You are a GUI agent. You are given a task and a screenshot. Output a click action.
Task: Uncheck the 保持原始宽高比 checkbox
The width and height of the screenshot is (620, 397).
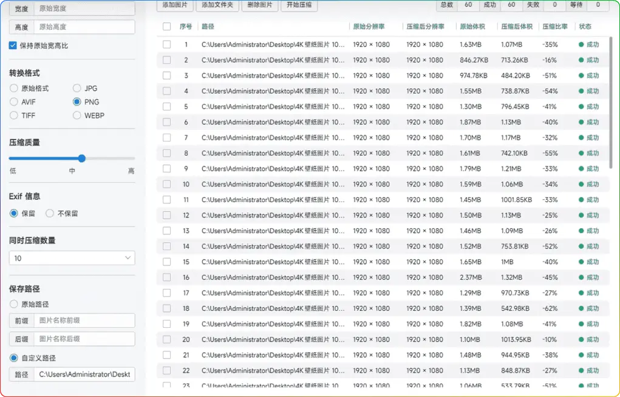point(13,46)
